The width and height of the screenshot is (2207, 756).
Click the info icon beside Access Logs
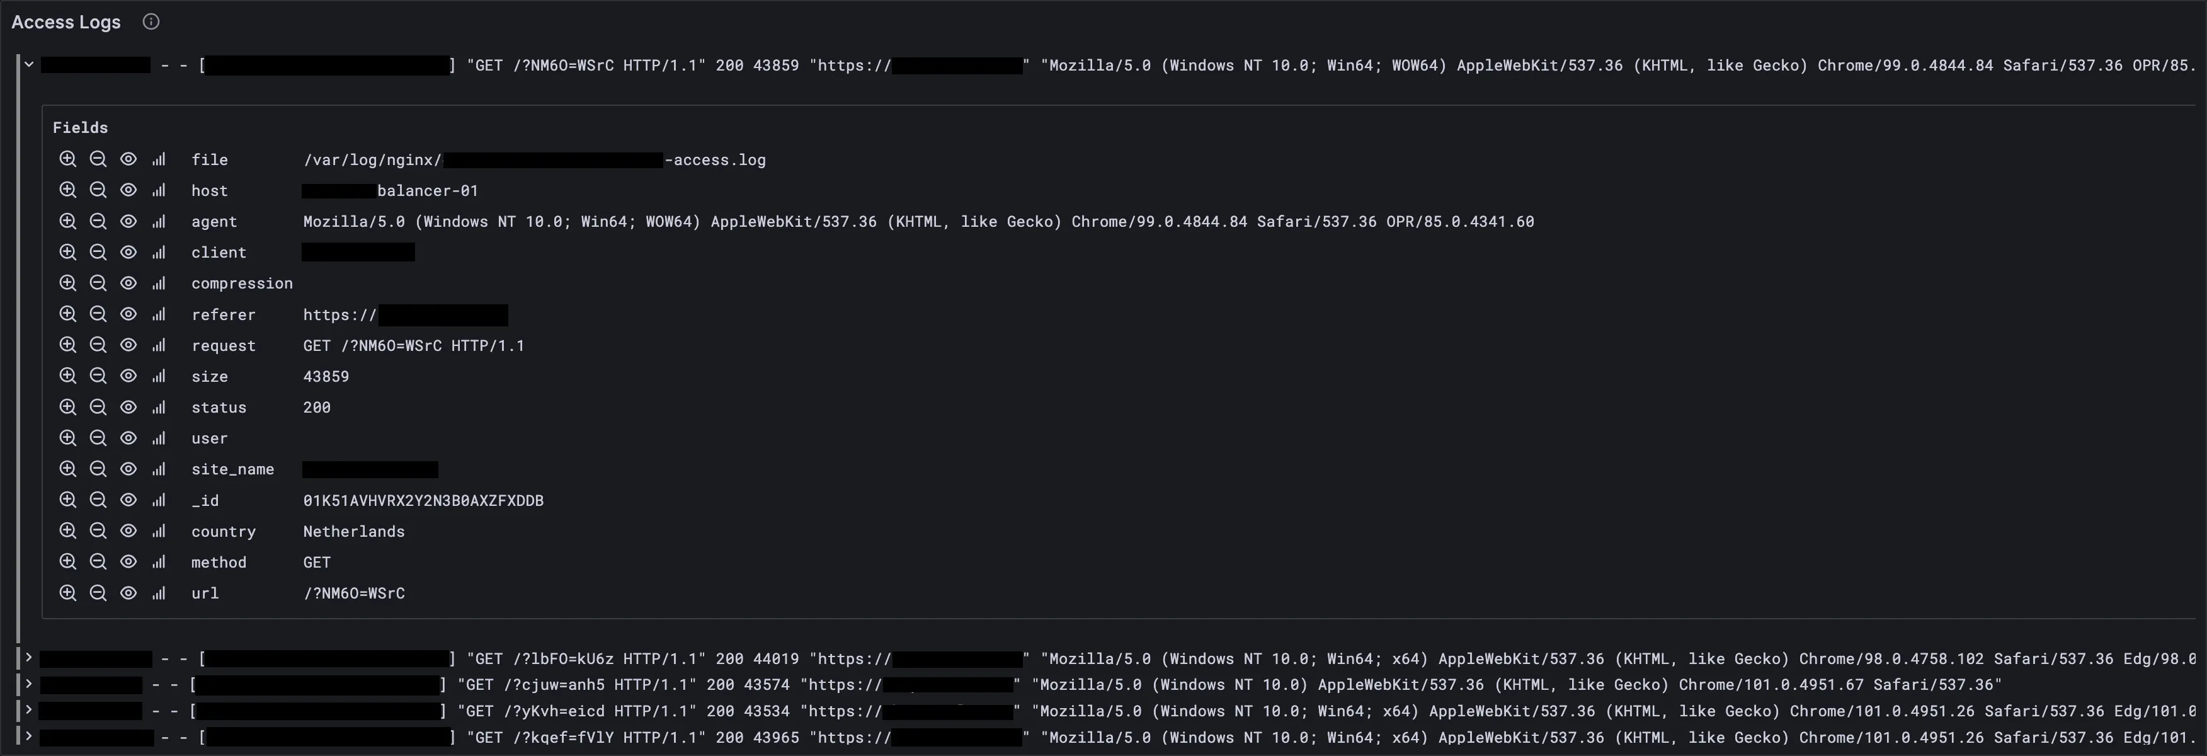coord(151,21)
